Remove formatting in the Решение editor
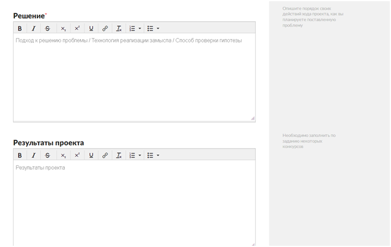Screen dimensions: 391x247 (119, 29)
